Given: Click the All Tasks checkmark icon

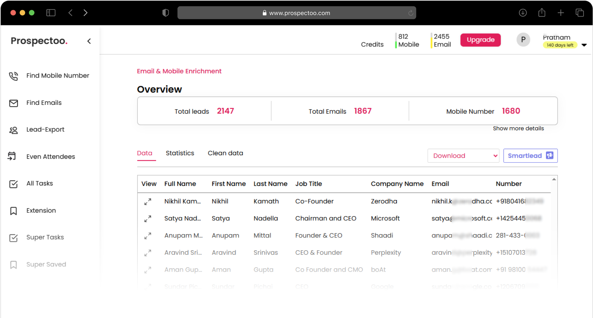Looking at the screenshot, I should (14, 184).
